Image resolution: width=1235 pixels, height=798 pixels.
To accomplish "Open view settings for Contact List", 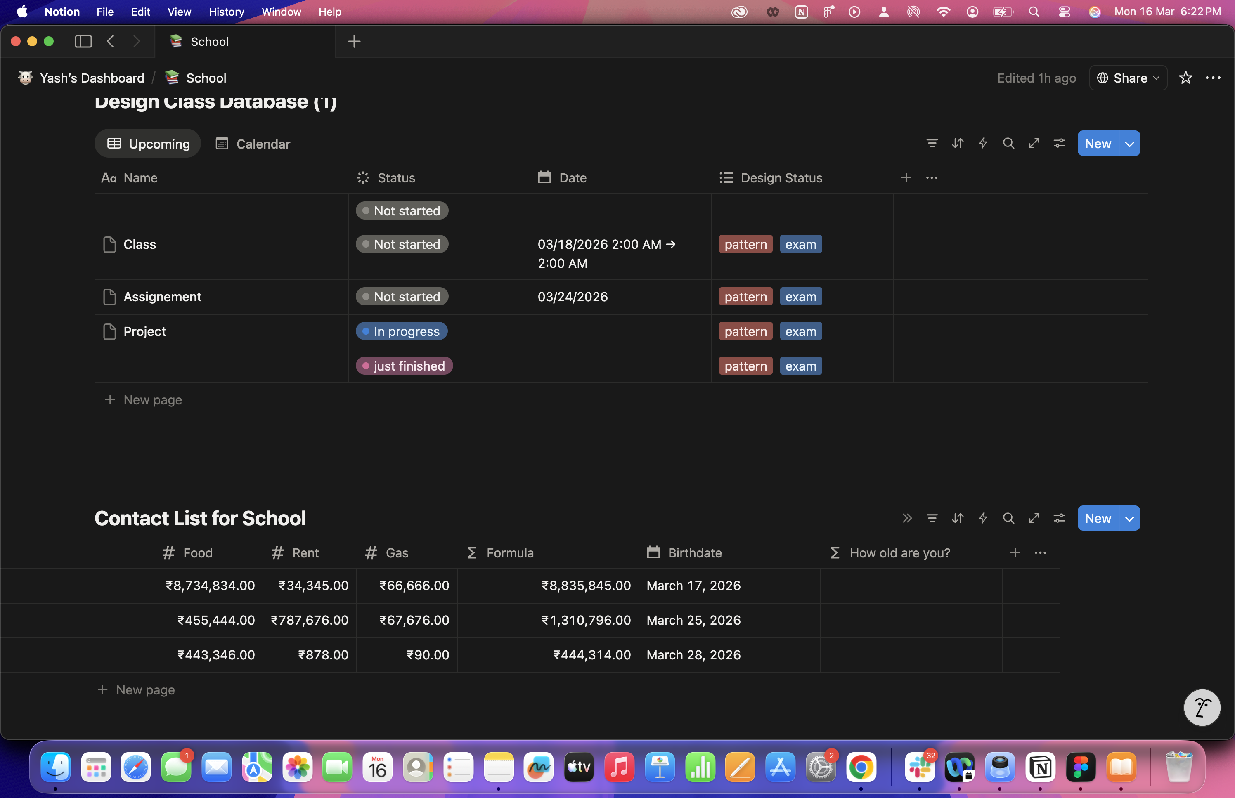I will (1059, 518).
